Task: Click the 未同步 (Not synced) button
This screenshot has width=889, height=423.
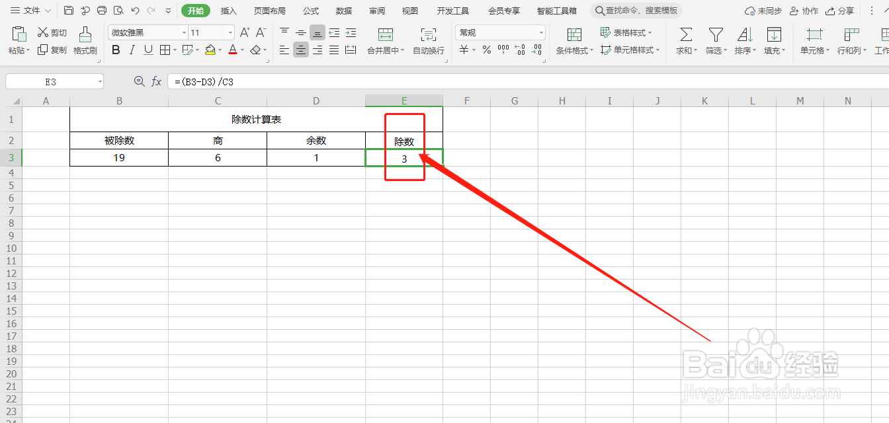Action: pyautogui.click(x=763, y=11)
